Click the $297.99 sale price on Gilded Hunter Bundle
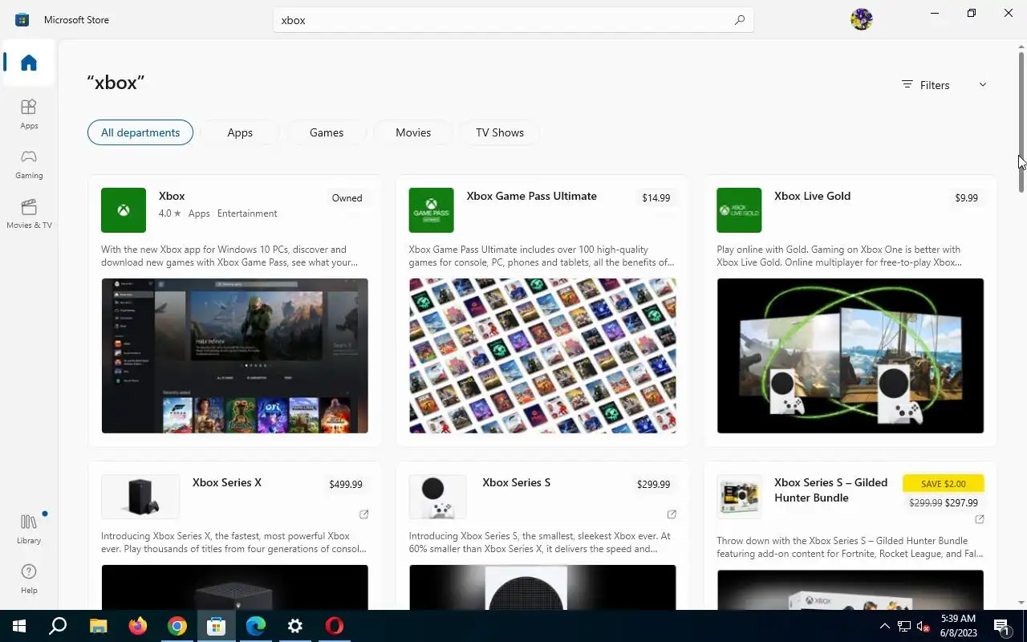The height and width of the screenshot is (642, 1027). [961, 503]
